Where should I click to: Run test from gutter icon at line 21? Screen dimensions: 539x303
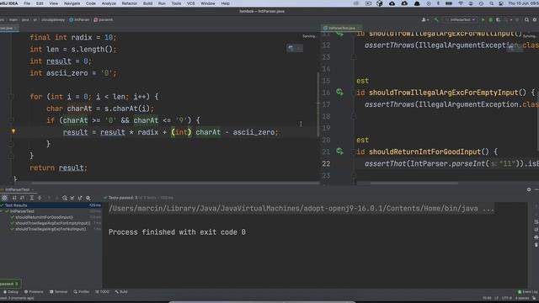(339, 151)
